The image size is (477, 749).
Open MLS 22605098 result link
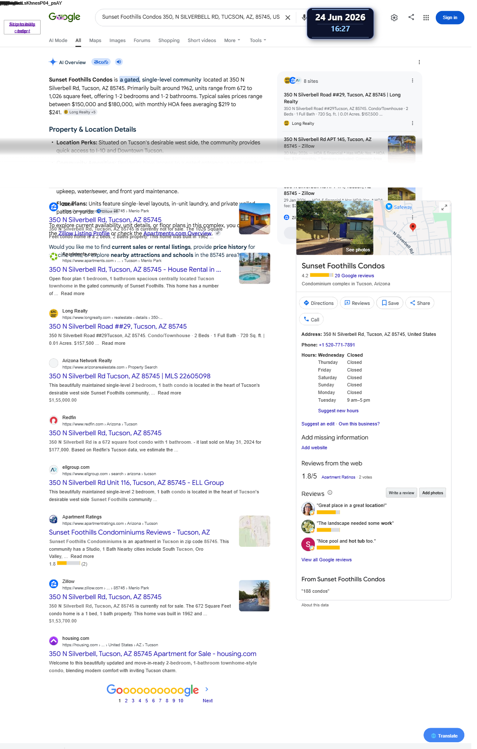click(x=130, y=376)
